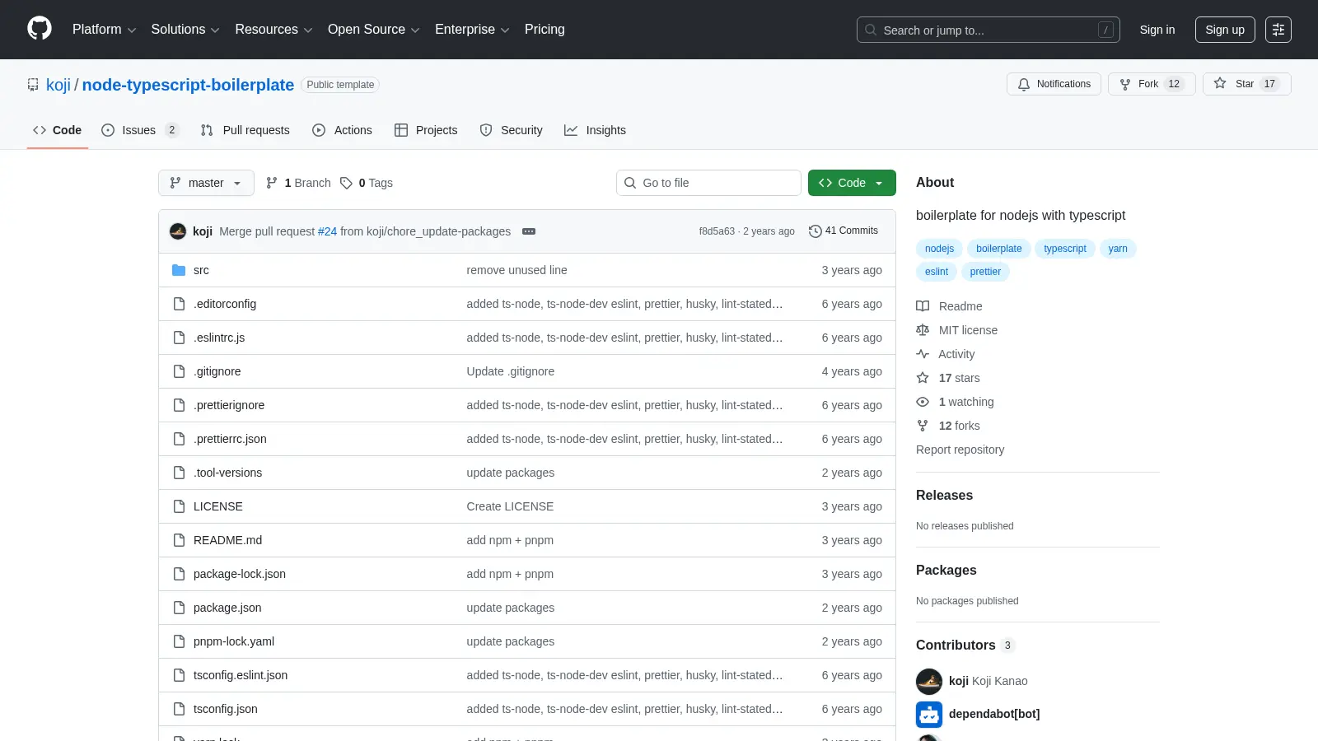Viewport: 1318px width, 741px height.
Task: Expand commit message details ellipsis
Action: click(x=529, y=231)
